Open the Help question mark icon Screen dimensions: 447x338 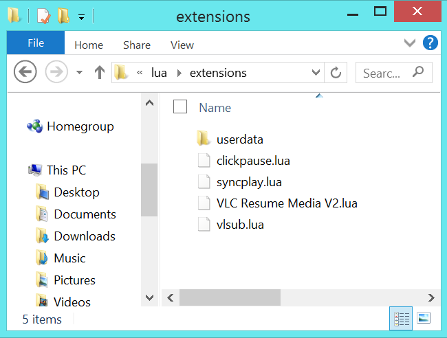click(430, 44)
